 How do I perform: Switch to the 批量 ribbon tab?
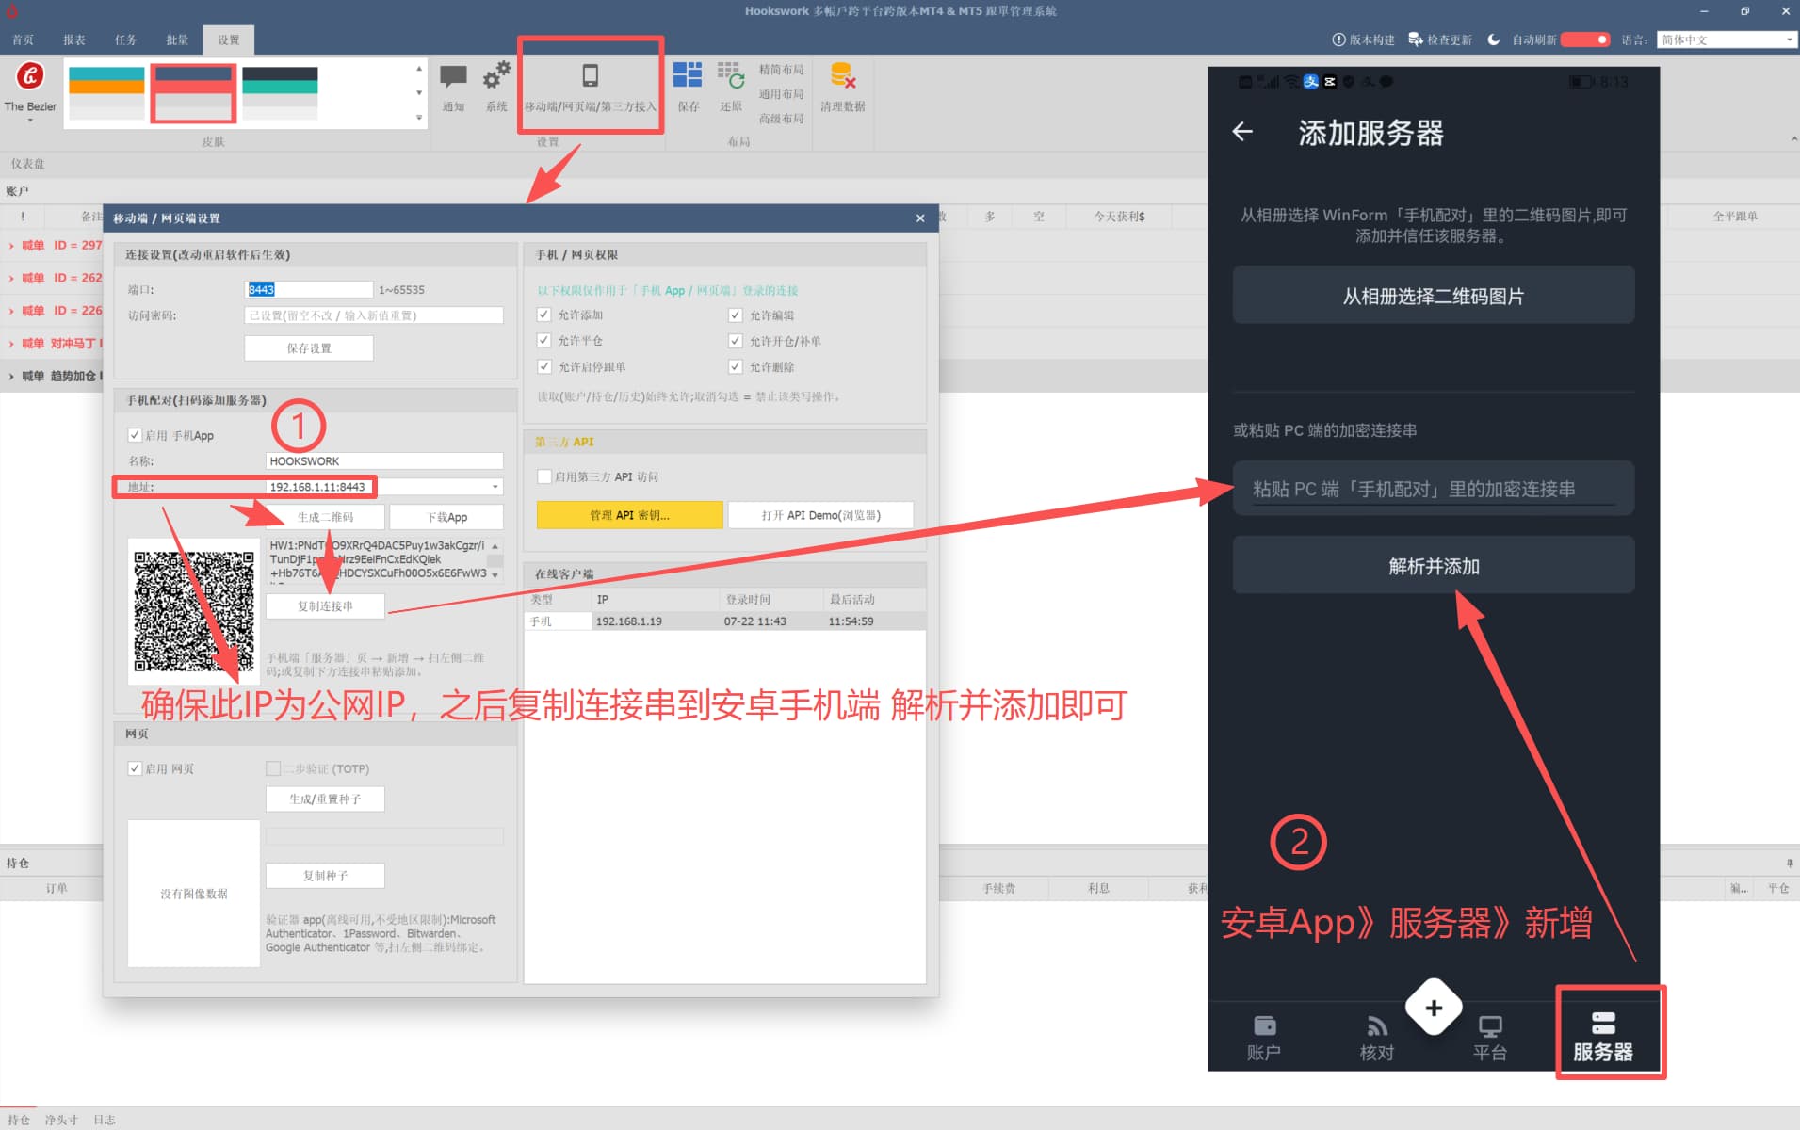(177, 40)
